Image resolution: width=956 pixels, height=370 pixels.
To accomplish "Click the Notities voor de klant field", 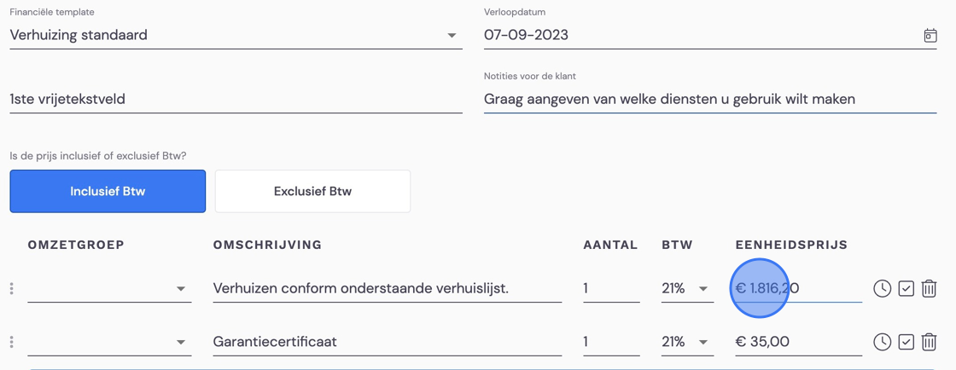I will point(710,99).
